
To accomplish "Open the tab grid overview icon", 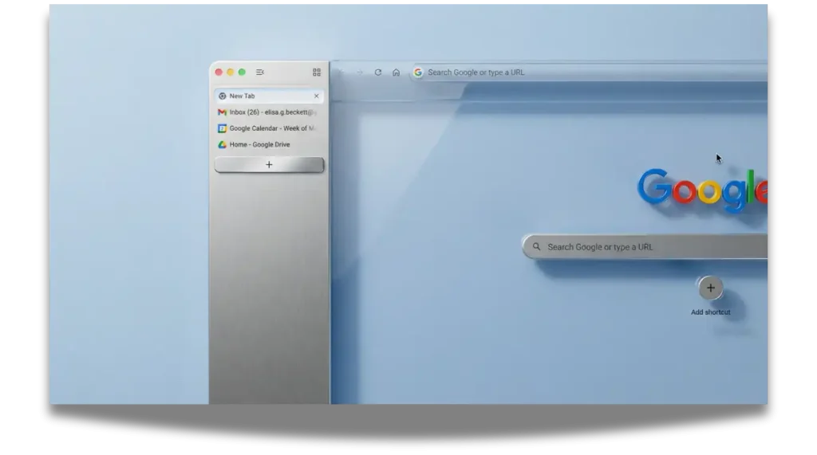I will [x=316, y=73].
